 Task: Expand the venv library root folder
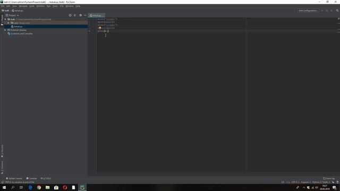[8, 23]
